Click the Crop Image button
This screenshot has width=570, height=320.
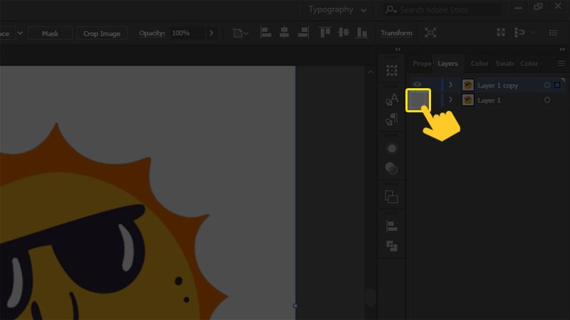(x=101, y=33)
